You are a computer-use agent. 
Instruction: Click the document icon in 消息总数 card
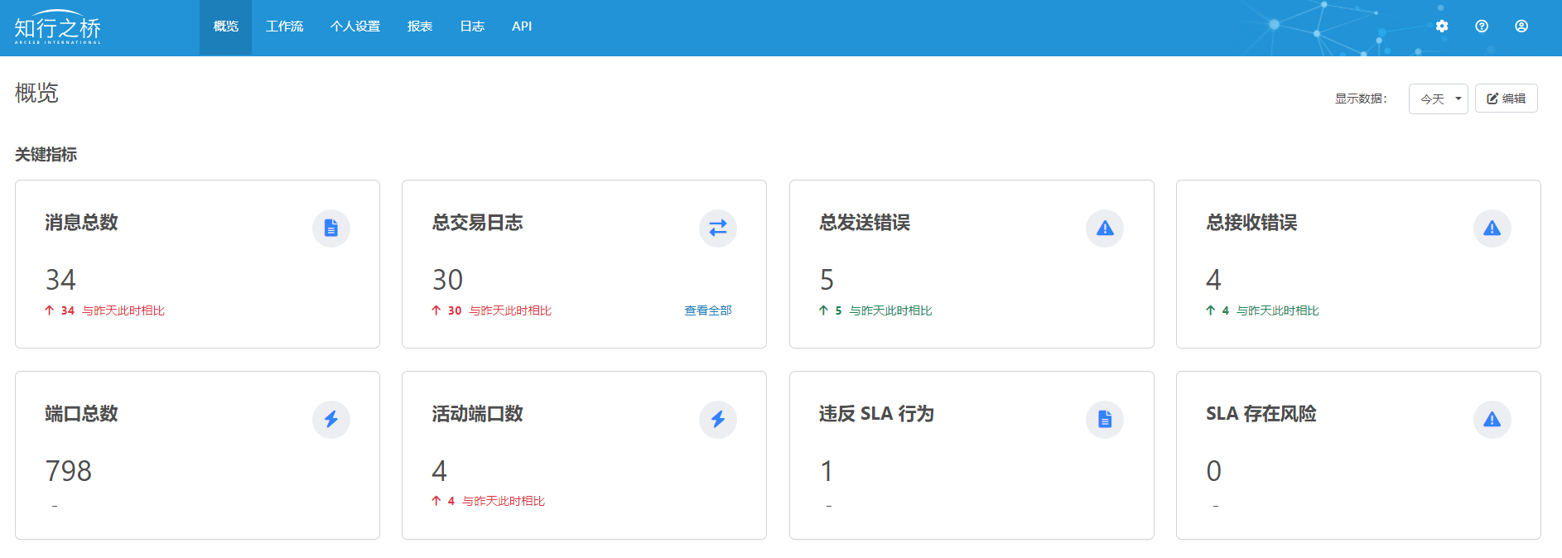pos(331,228)
